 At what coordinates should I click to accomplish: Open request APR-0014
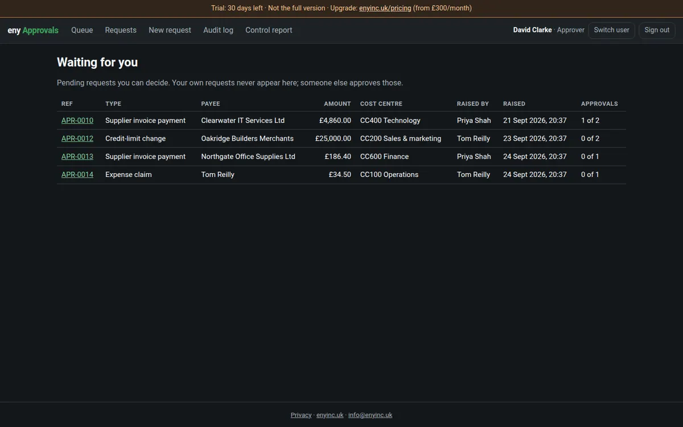[77, 175]
